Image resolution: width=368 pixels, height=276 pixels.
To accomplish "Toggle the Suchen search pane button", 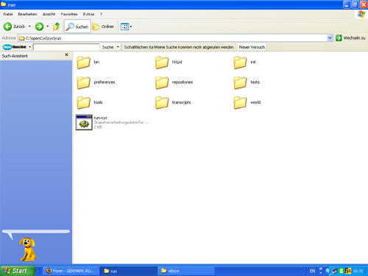I will coord(77,26).
